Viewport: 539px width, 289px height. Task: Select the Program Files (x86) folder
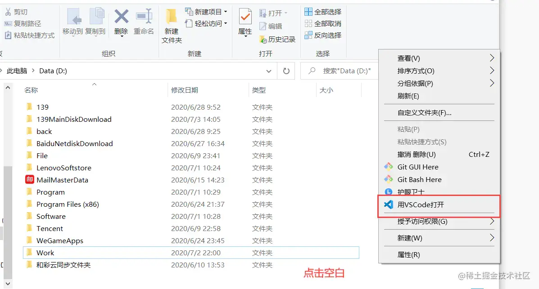(68, 204)
